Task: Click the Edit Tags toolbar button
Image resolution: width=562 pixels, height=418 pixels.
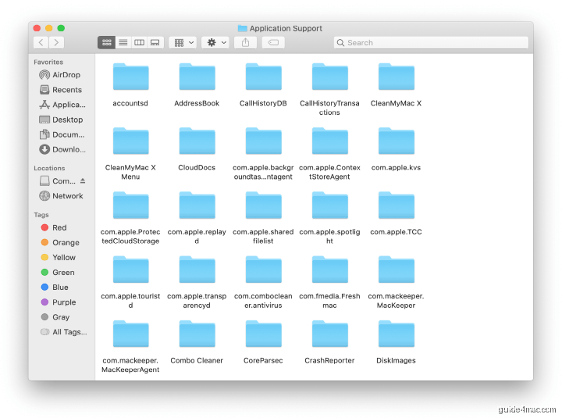Action: coord(273,42)
